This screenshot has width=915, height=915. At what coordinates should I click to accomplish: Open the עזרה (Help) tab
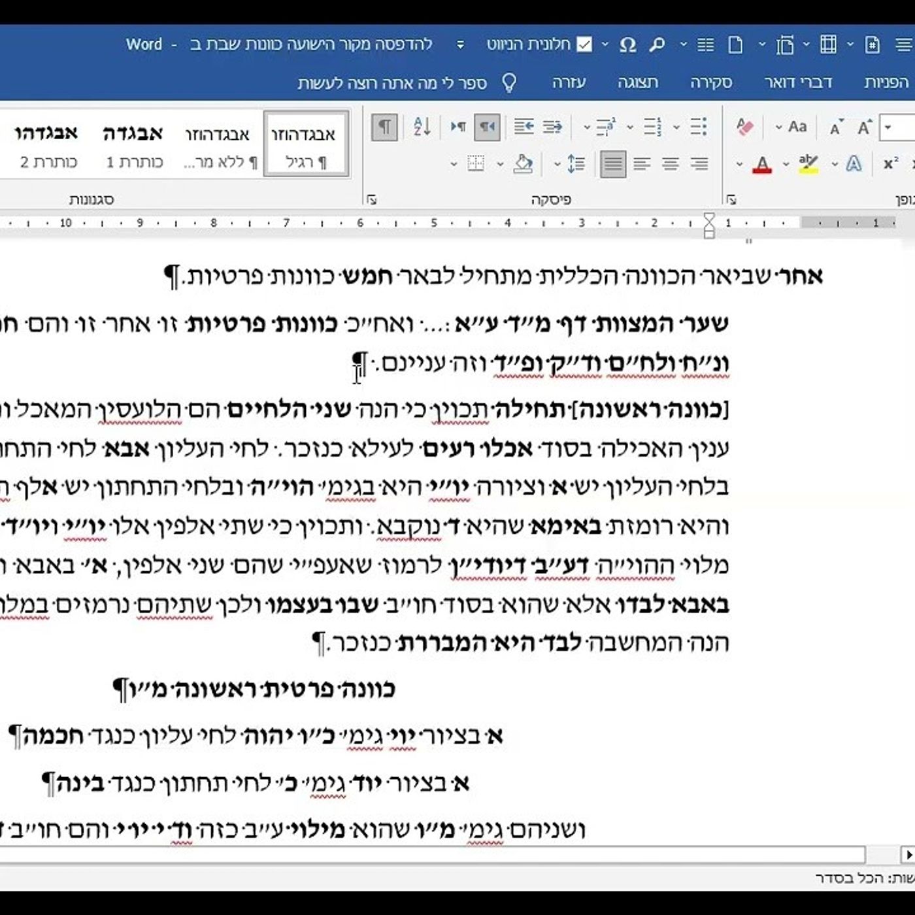[569, 82]
